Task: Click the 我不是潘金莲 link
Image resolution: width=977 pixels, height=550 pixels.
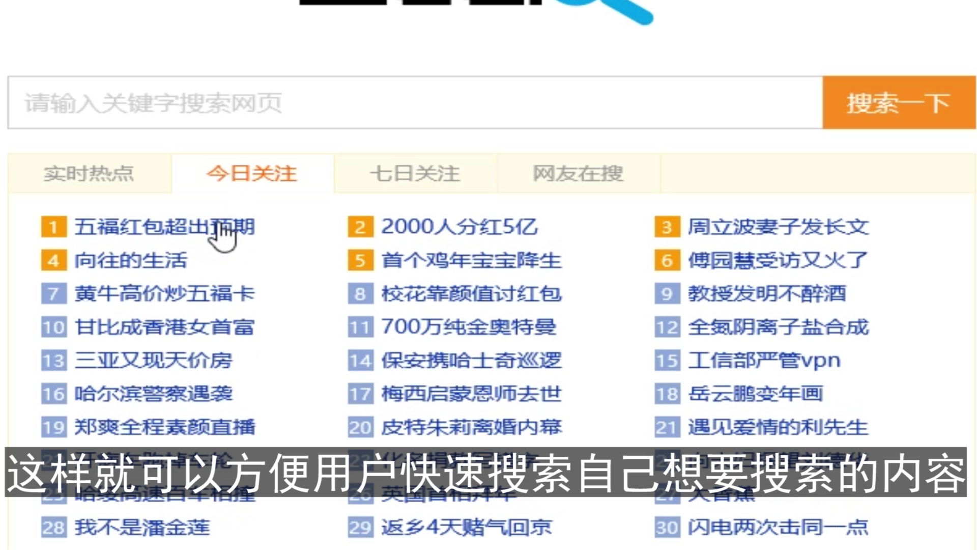Action: tap(142, 527)
